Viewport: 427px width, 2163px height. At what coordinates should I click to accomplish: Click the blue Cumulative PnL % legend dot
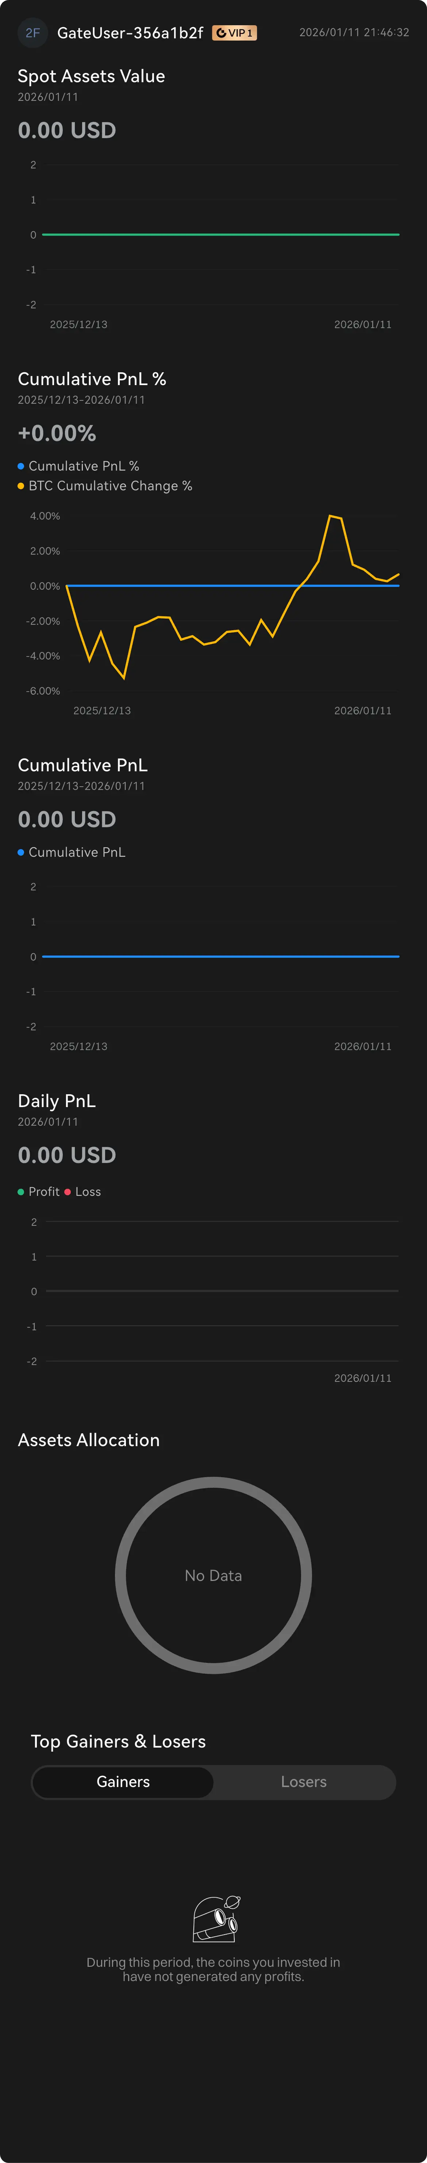[21, 466]
